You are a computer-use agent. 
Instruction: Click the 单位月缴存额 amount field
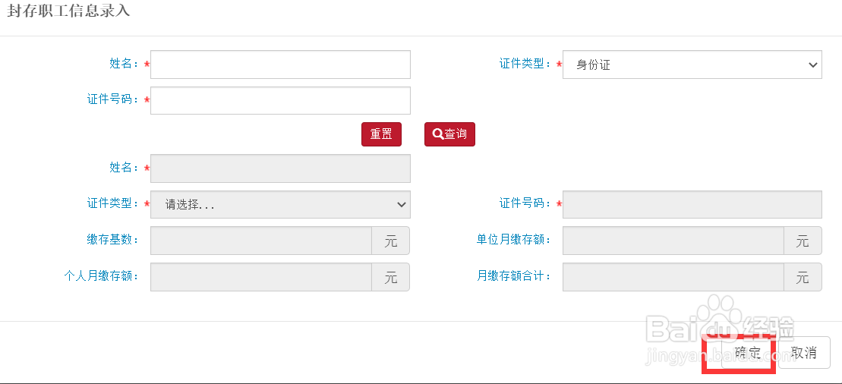(673, 241)
